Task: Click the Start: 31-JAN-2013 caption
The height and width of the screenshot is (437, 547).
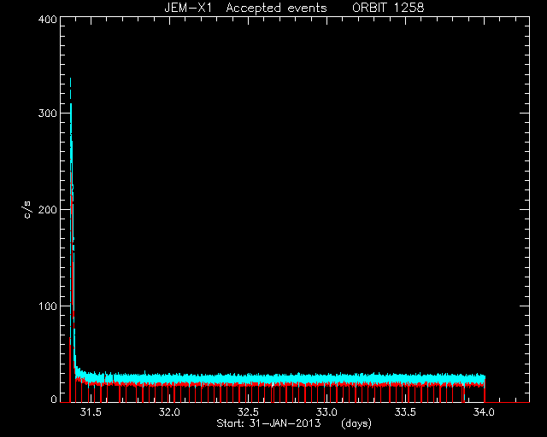Action: (x=268, y=423)
